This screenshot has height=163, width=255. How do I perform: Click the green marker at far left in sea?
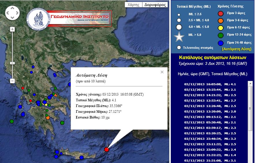tap(12, 121)
